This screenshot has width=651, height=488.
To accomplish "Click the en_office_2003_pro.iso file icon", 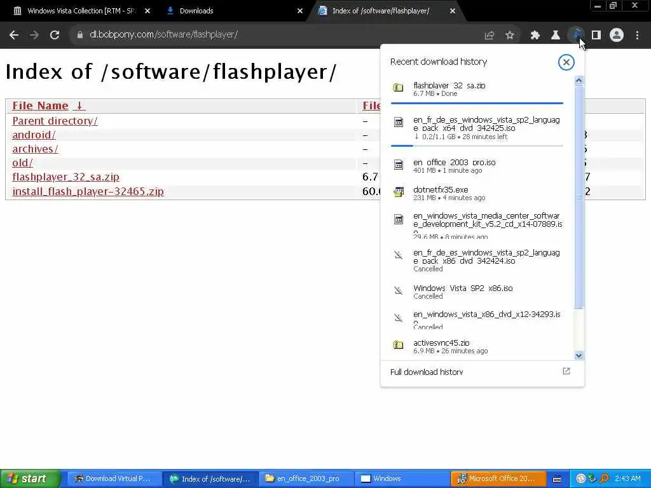I will (398, 165).
